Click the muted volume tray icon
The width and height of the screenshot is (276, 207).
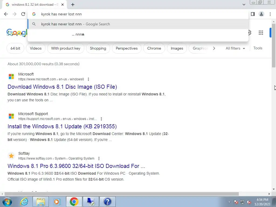[249, 202]
